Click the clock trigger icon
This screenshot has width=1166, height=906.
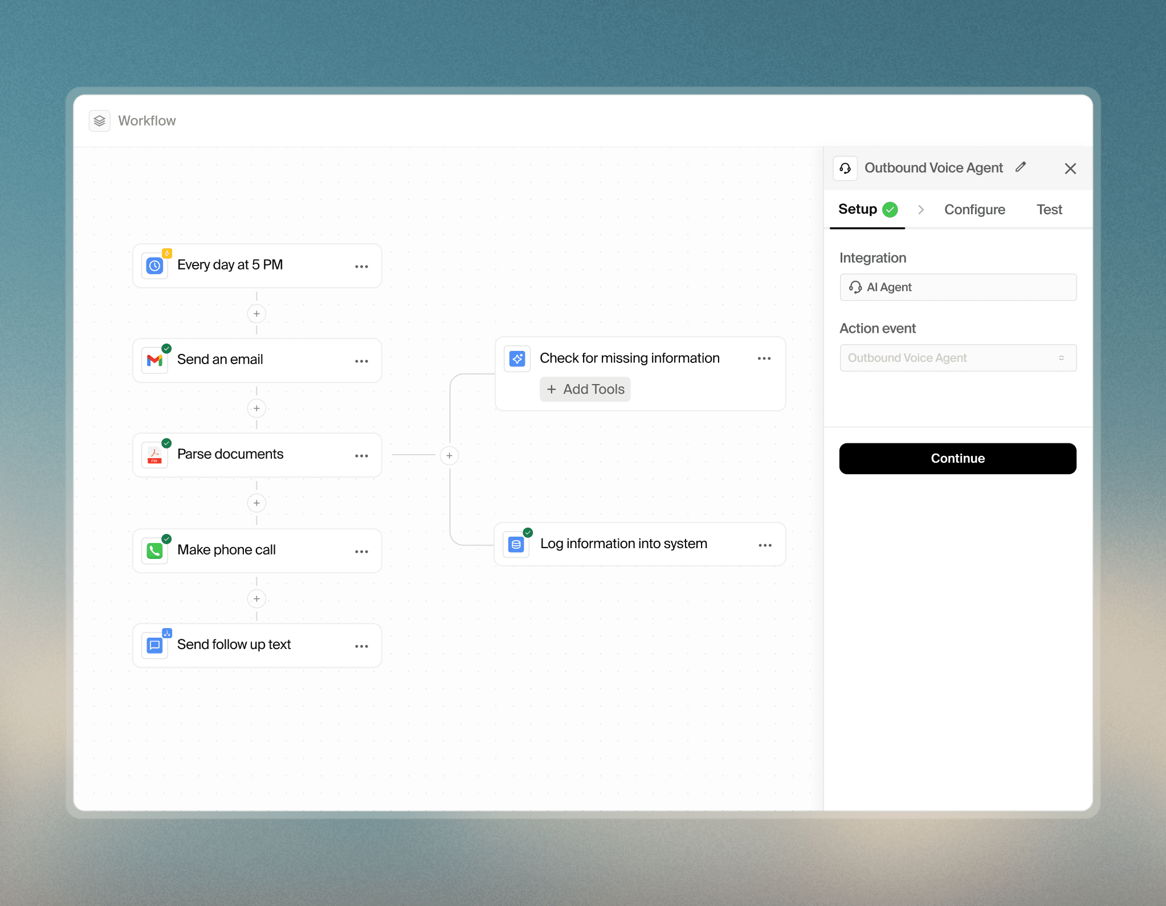point(154,266)
